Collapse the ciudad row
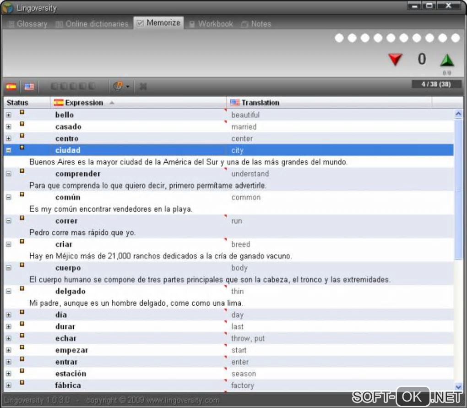467x408 pixels. pos(9,150)
